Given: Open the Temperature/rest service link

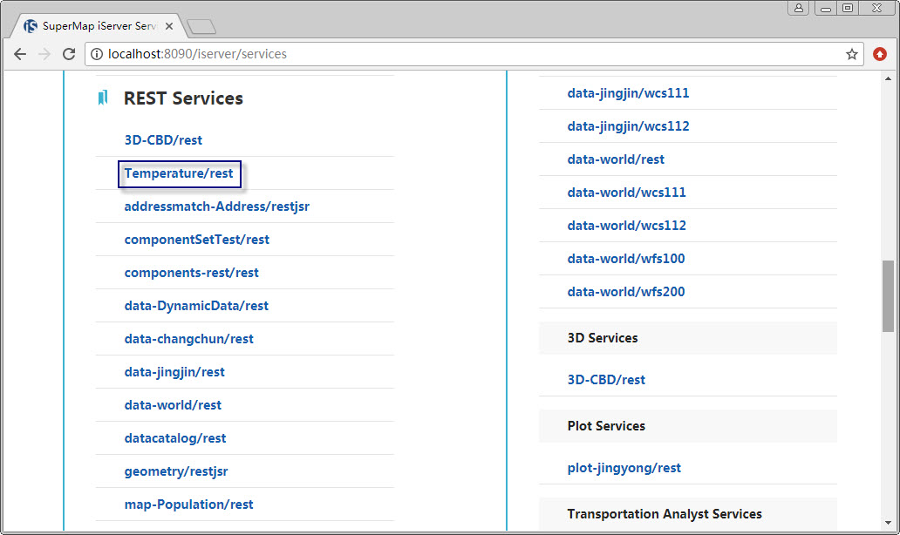Looking at the screenshot, I should [179, 173].
